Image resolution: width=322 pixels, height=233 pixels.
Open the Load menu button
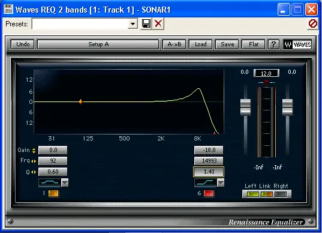201,44
